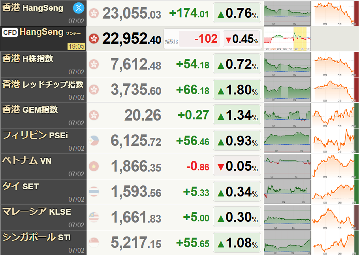Click タイ SET orange trend chart
359x255 pixels.
point(335,191)
